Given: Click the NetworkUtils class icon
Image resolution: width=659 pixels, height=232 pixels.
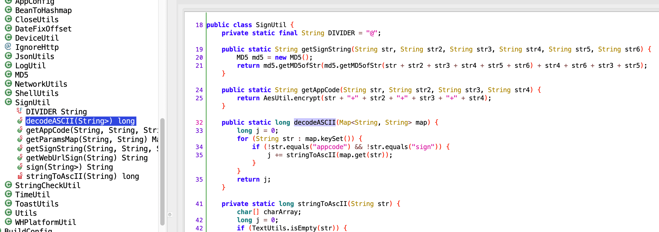Looking at the screenshot, I should pyautogui.click(x=8, y=84).
